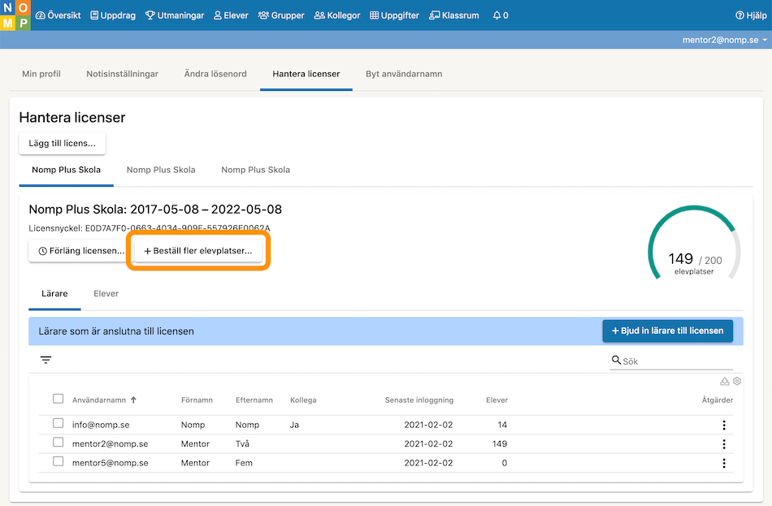Tick the checkbox for info@nomp.se
Image resolution: width=772 pixels, height=506 pixels.
coord(58,423)
